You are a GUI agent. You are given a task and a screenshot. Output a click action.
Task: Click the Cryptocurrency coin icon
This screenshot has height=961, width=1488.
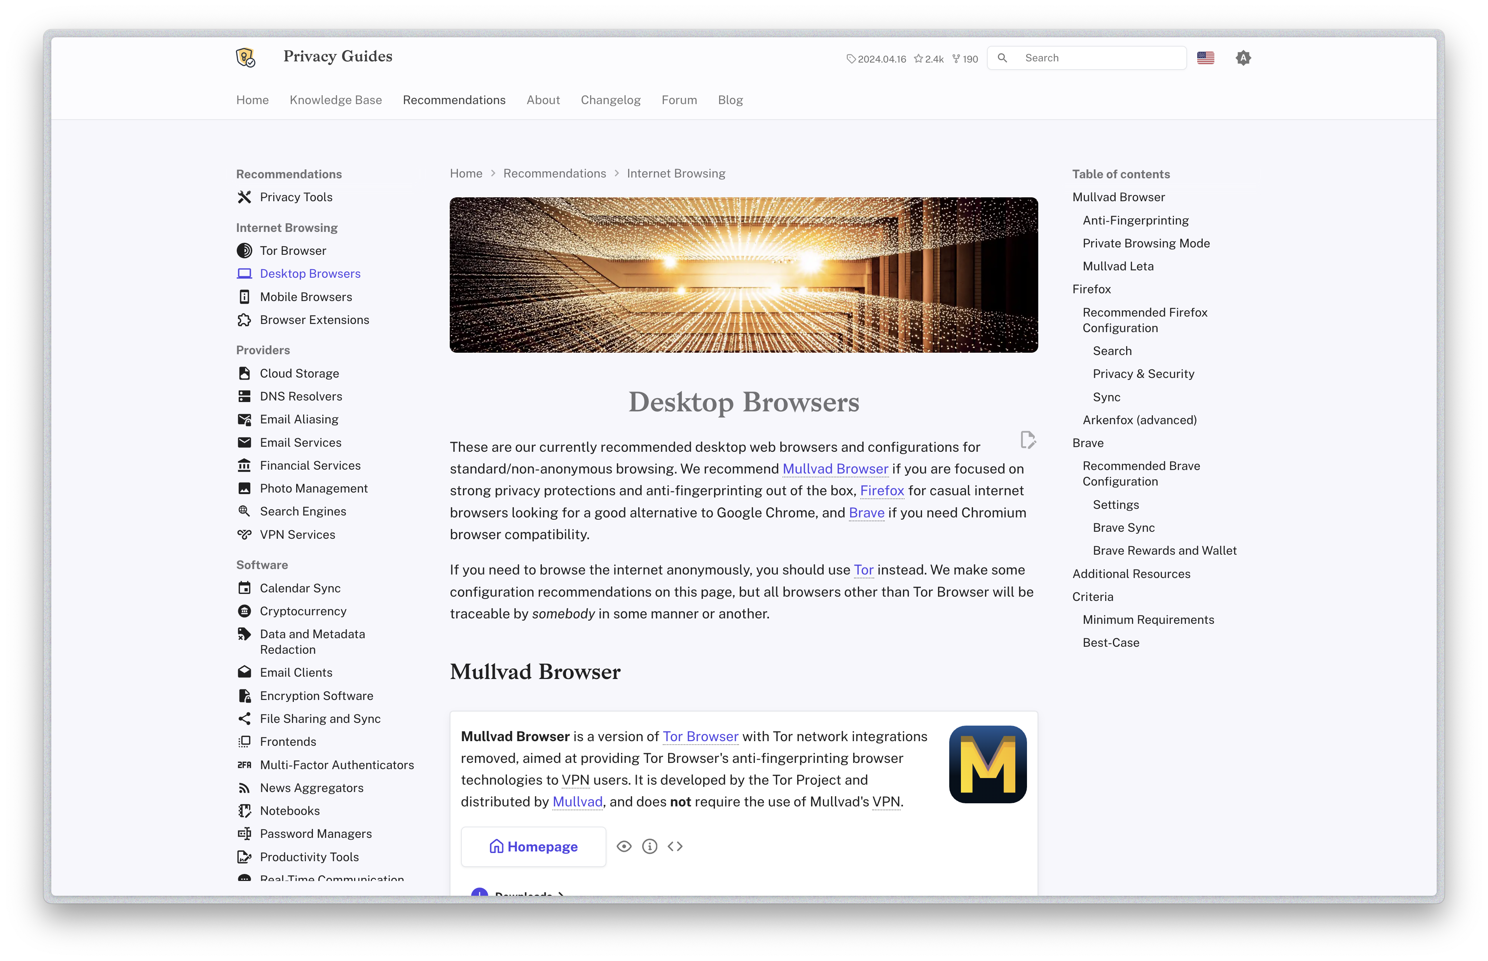[244, 611]
